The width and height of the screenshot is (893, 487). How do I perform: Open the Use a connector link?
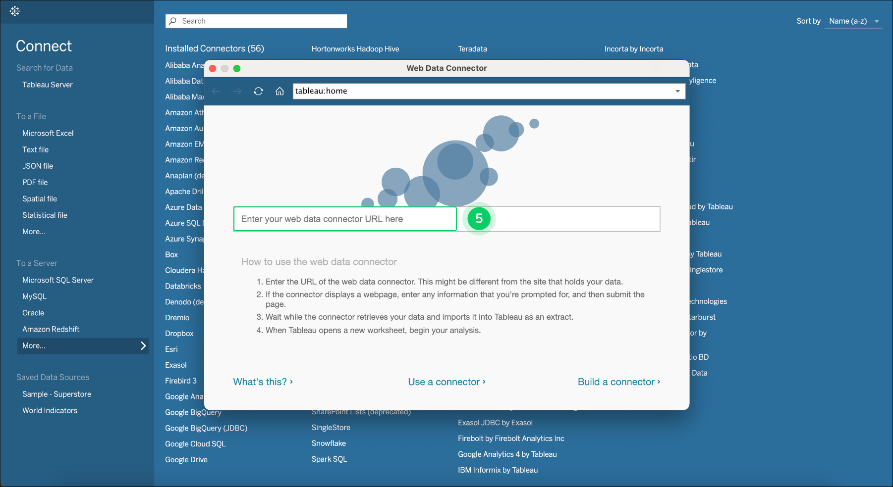click(x=447, y=382)
